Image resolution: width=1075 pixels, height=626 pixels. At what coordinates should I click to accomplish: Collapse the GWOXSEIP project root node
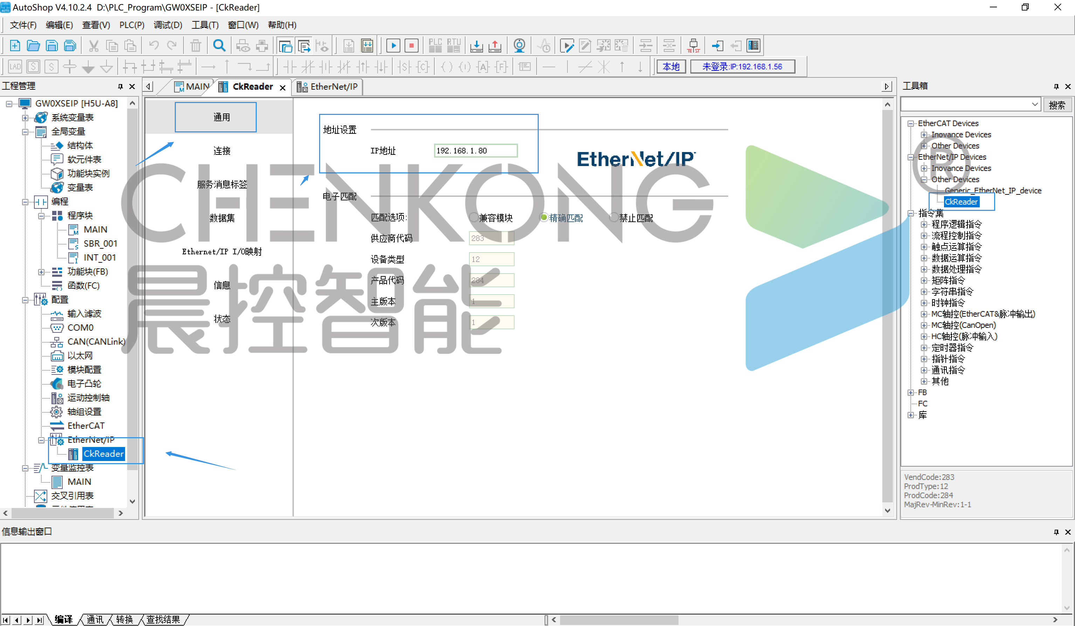click(x=9, y=104)
